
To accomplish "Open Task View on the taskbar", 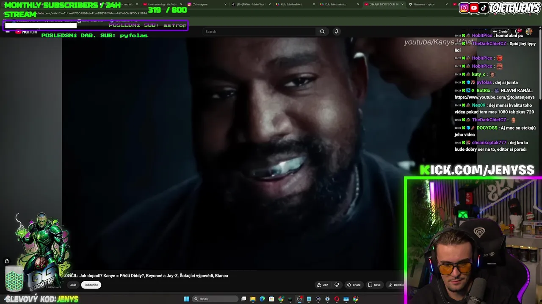I will pos(244,299).
